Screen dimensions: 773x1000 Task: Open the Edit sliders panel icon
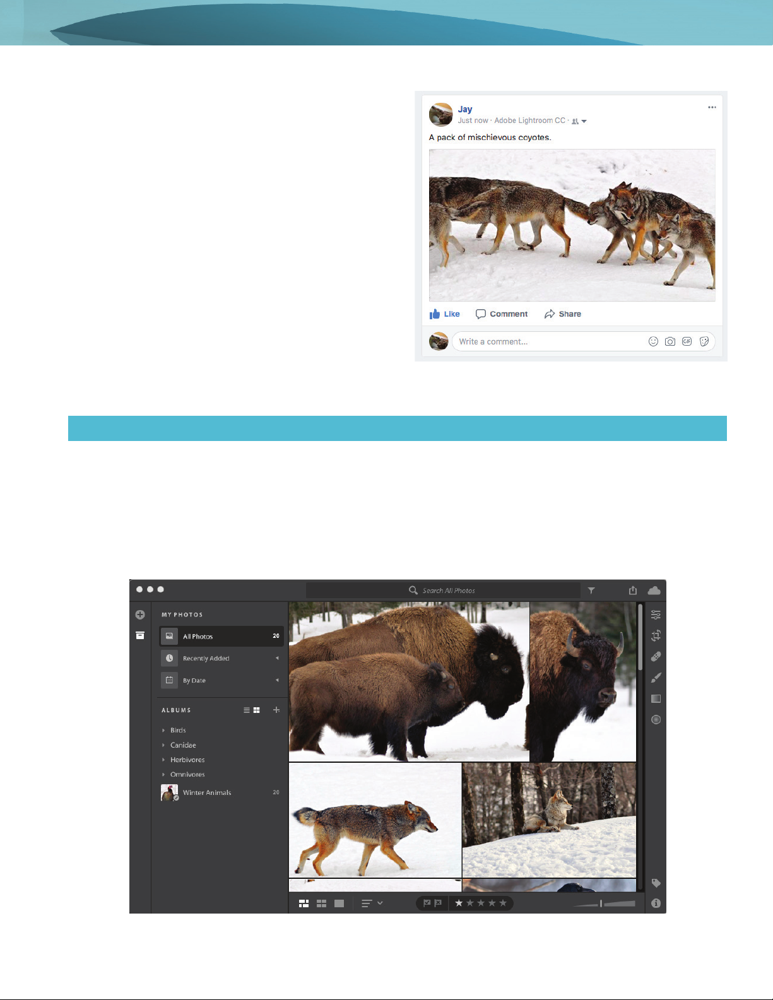click(x=656, y=615)
